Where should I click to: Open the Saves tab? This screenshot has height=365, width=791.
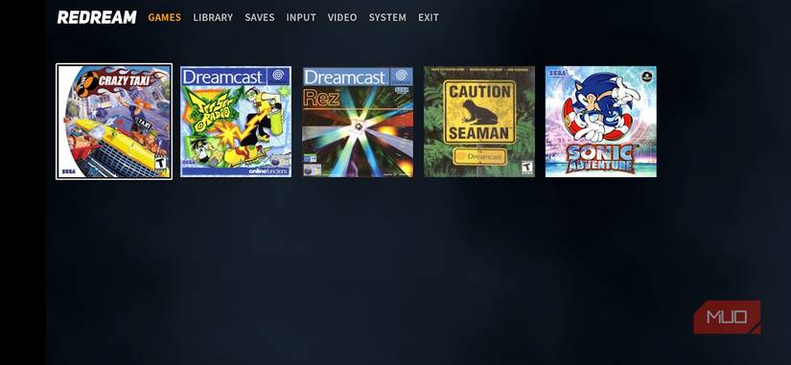tap(260, 17)
